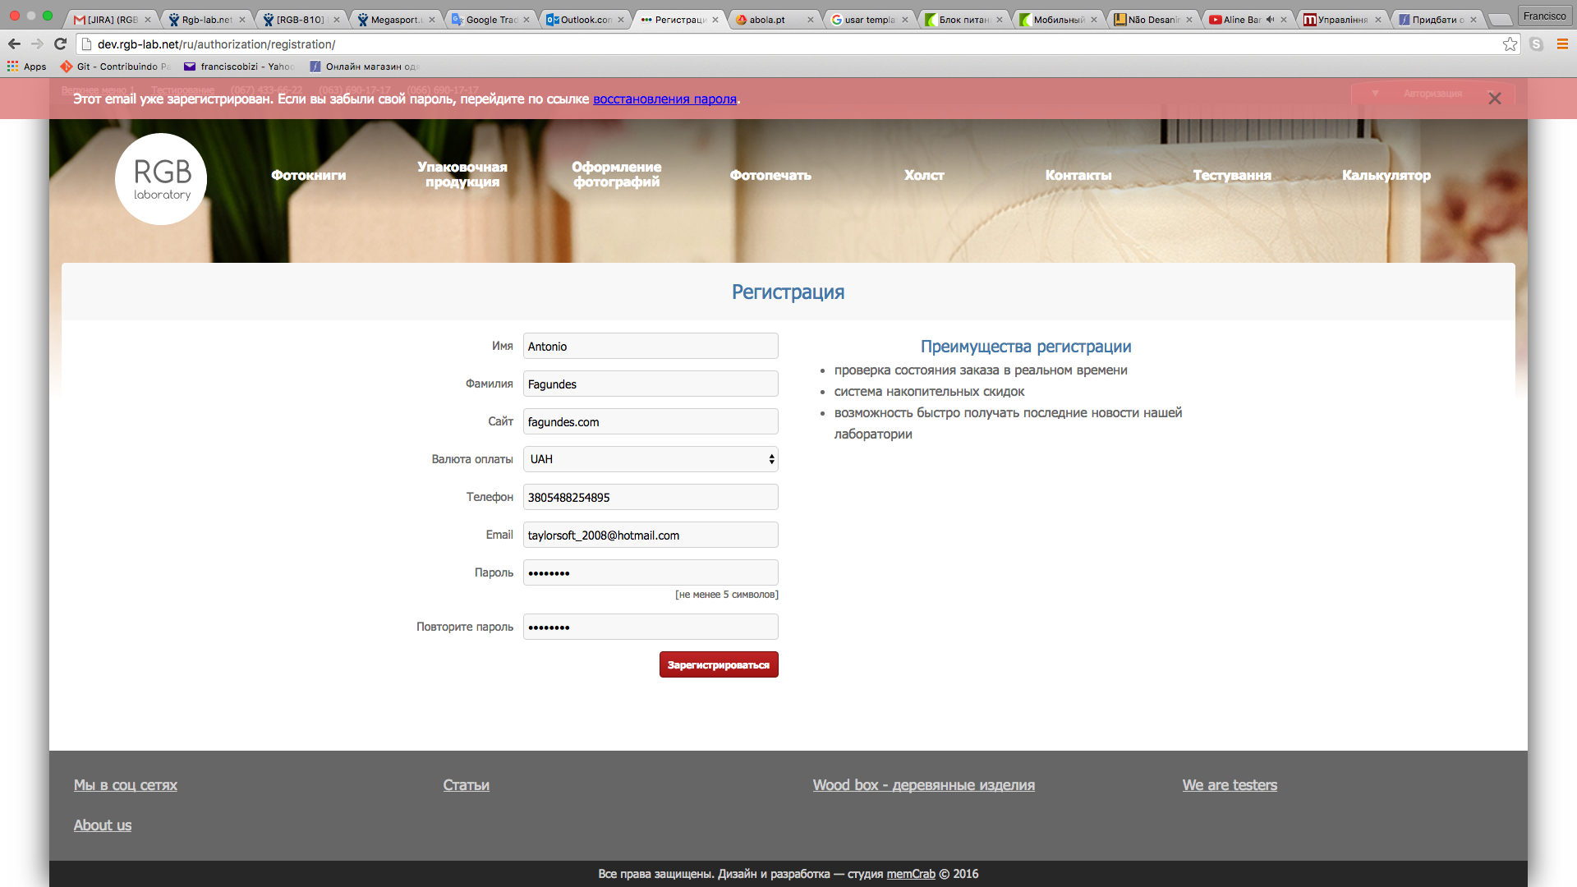Bookmark the page with the star icon
The height and width of the screenshot is (887, 1577).
point(1510,44)
